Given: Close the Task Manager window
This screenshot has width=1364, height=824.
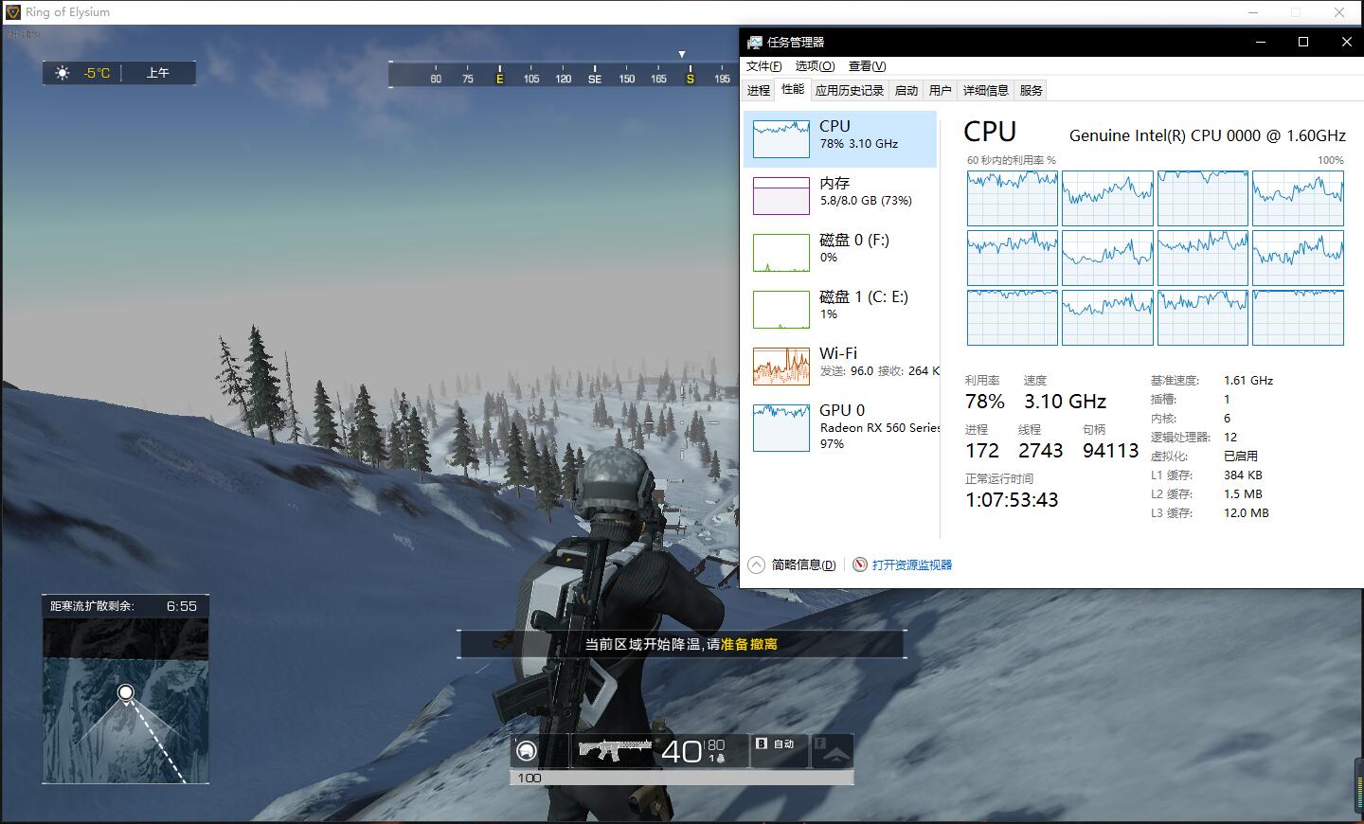Looking at the screenshot, I should coord(1346,42).
